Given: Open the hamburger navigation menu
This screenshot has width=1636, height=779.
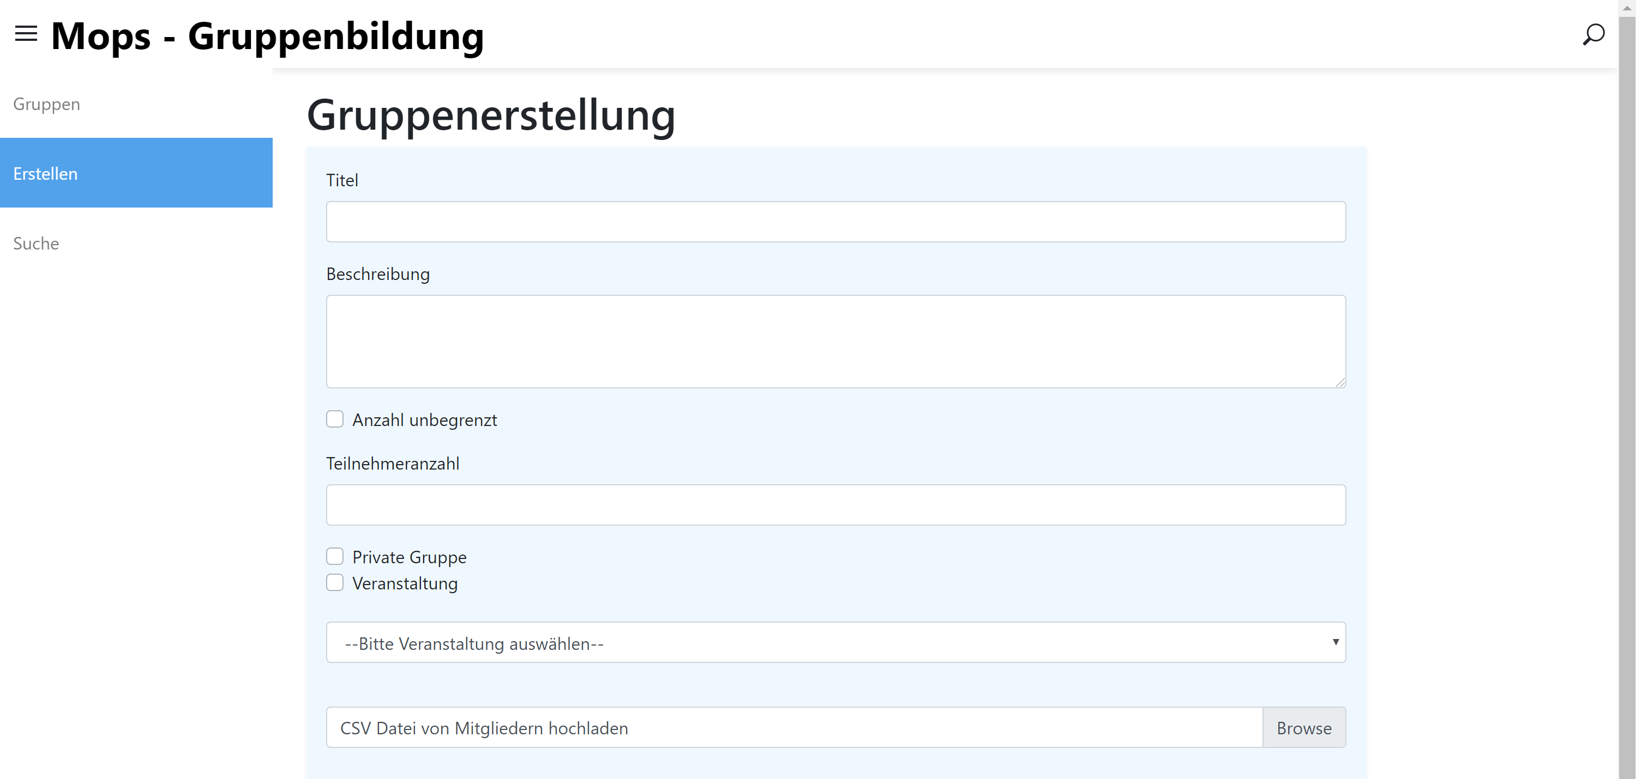Looking at the screenshot, I should [26, 34].
